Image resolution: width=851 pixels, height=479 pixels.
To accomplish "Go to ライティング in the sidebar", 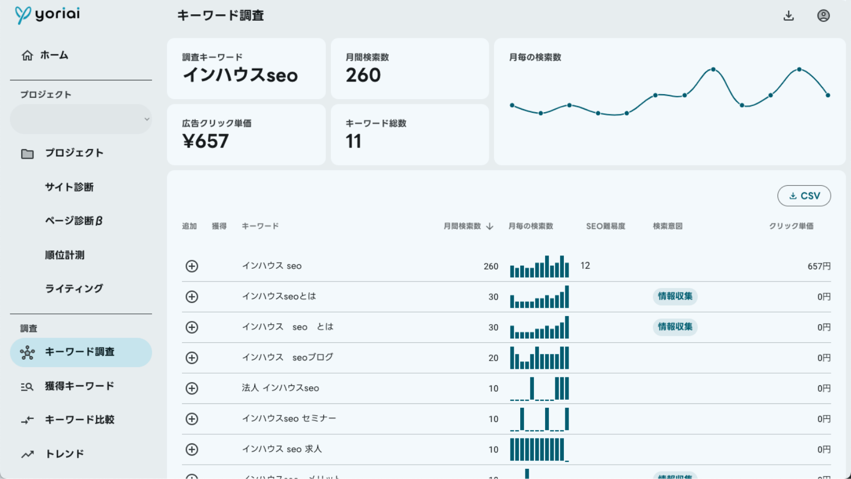I will [74, 288].
